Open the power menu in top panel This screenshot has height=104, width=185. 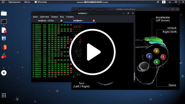[183, 2]
